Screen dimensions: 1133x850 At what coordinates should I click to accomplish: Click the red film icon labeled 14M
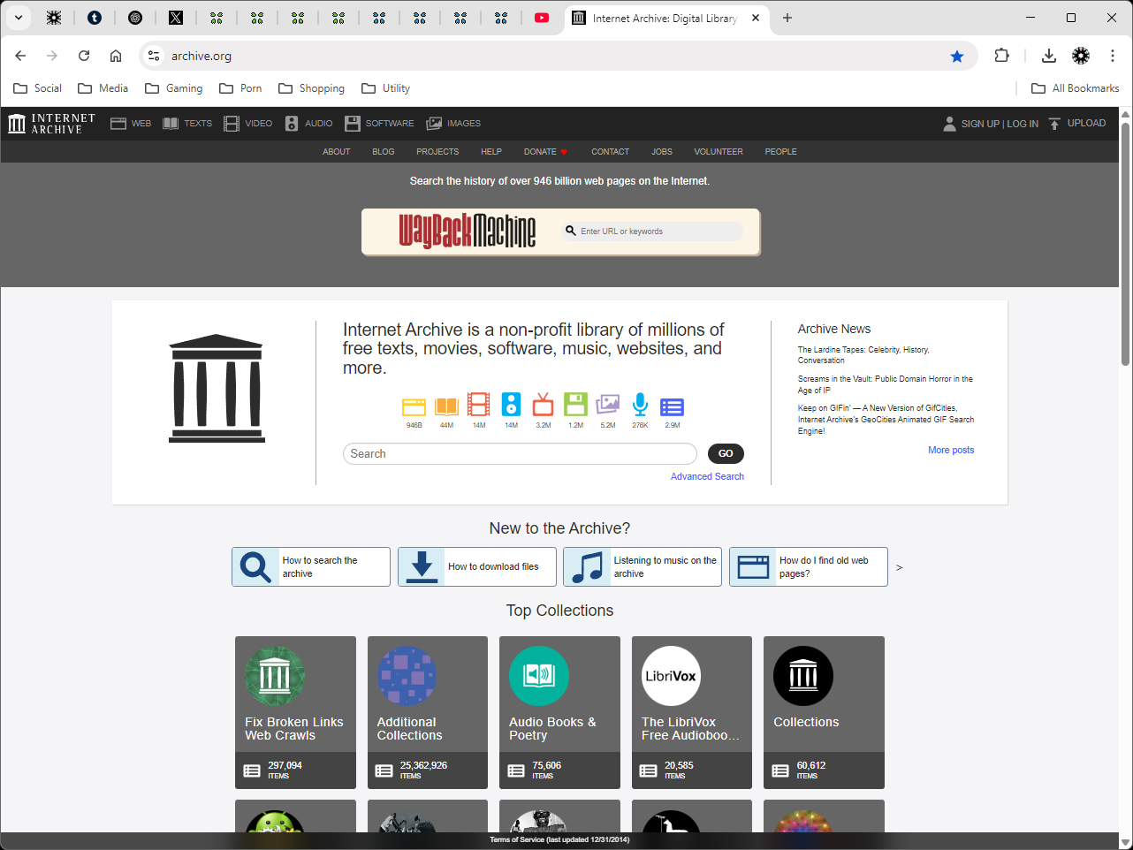[x=478, y=405]
